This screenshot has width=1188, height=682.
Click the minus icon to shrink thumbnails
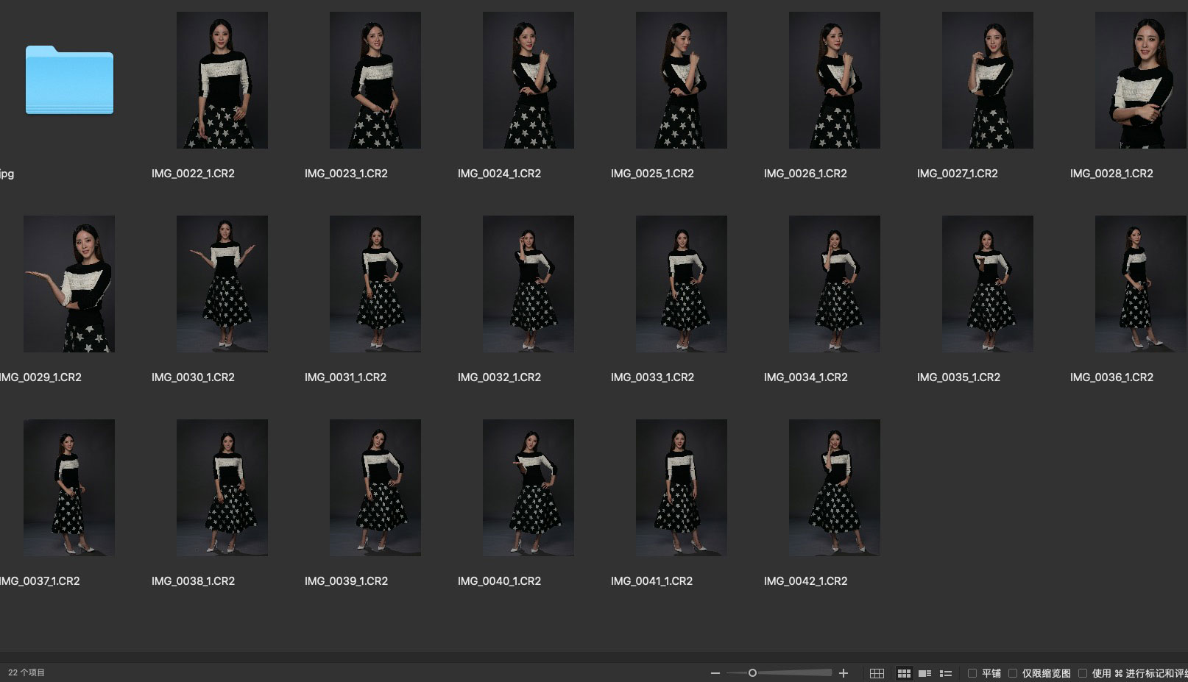coord(715,673)
